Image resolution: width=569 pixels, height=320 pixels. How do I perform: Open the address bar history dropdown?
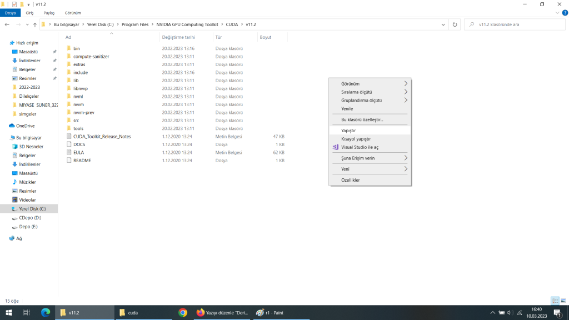coord(443,24)
